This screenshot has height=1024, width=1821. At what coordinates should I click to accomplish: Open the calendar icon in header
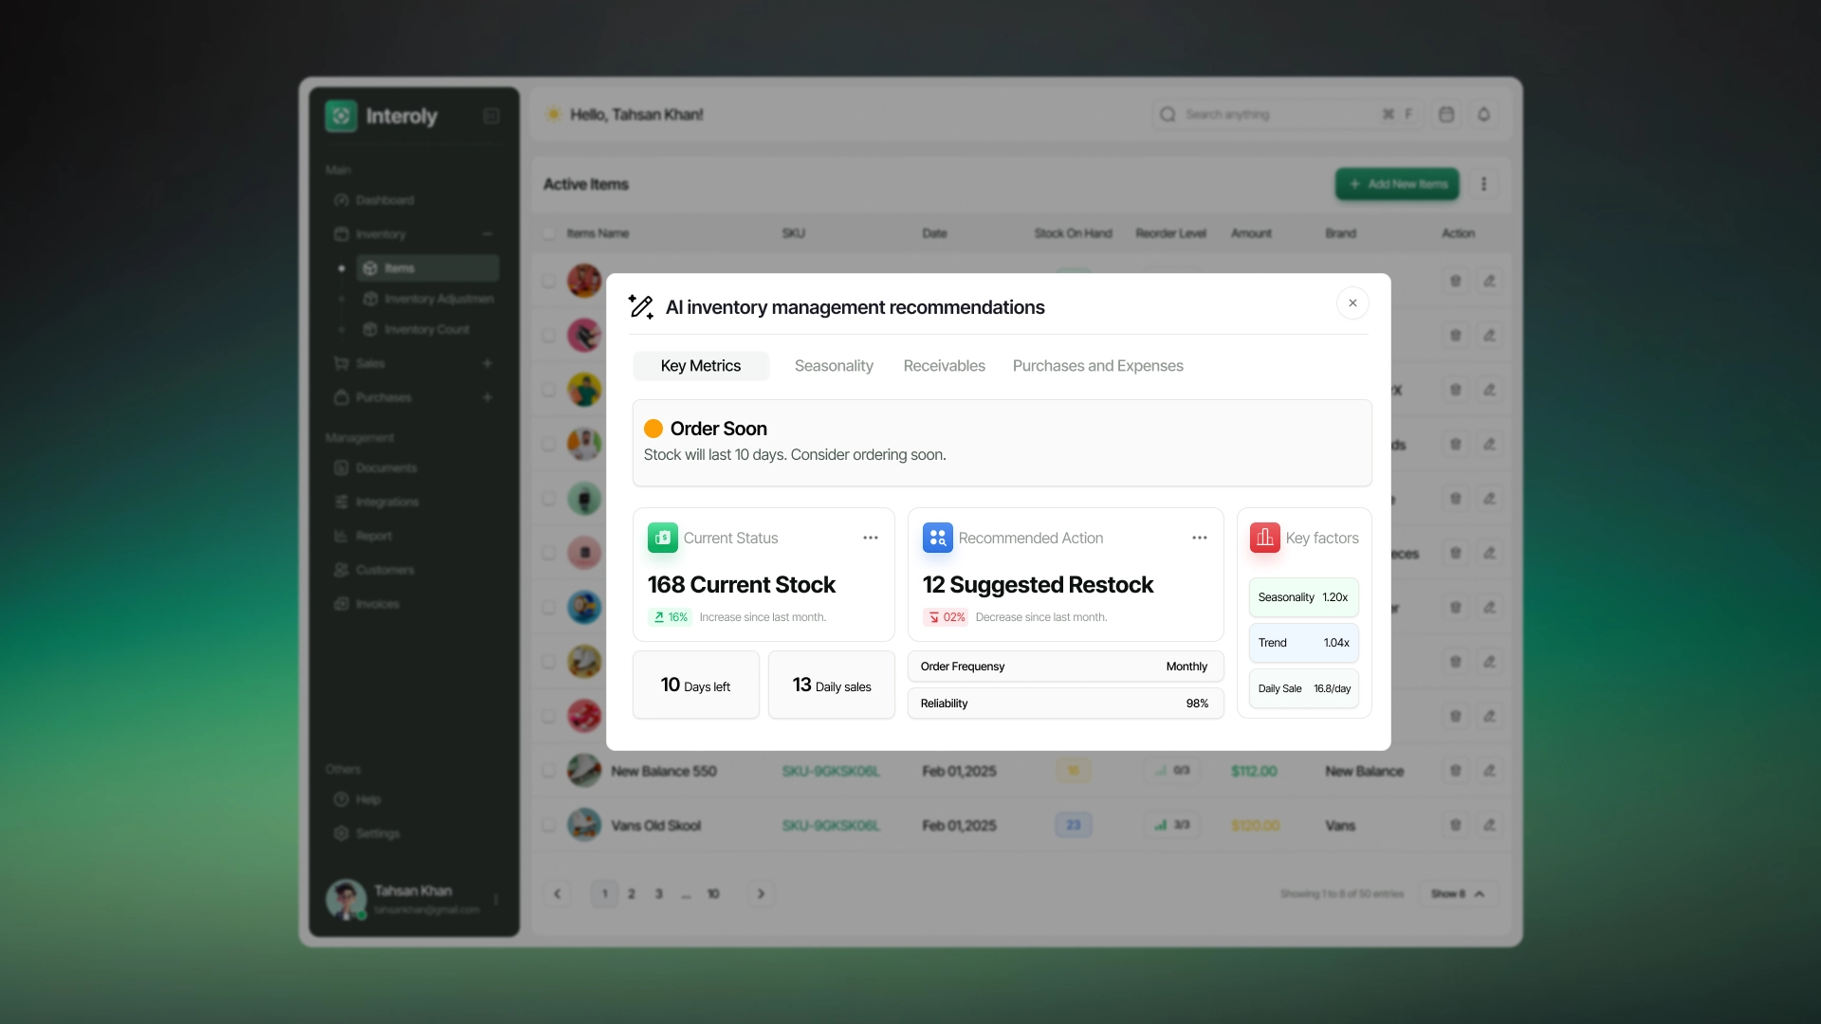tap(1446, 115)
